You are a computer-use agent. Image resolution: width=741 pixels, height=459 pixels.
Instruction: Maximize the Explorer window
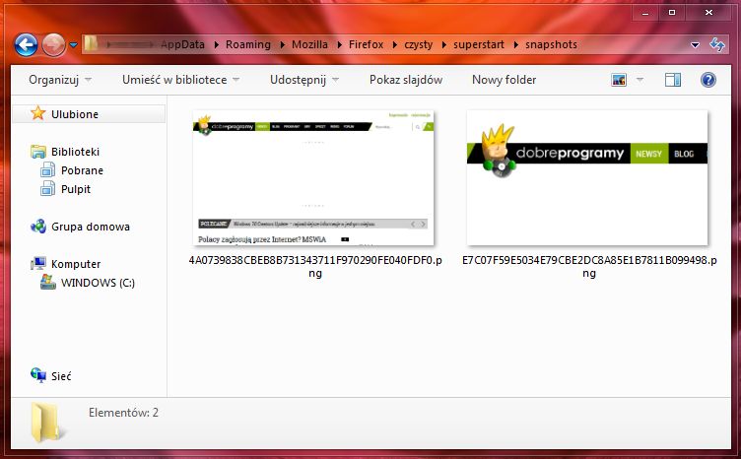(x=672, y=13)
